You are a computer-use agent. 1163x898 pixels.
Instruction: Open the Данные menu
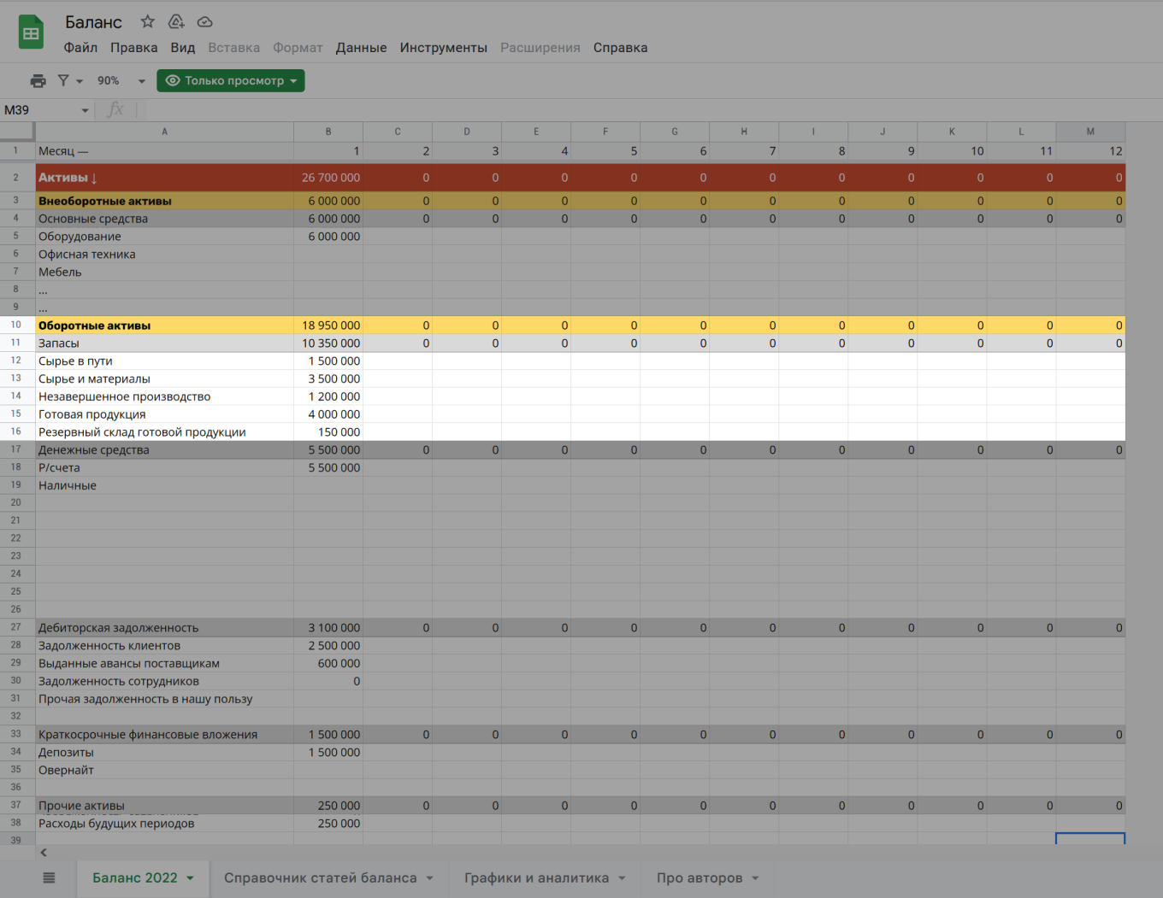tap(361, 48)
